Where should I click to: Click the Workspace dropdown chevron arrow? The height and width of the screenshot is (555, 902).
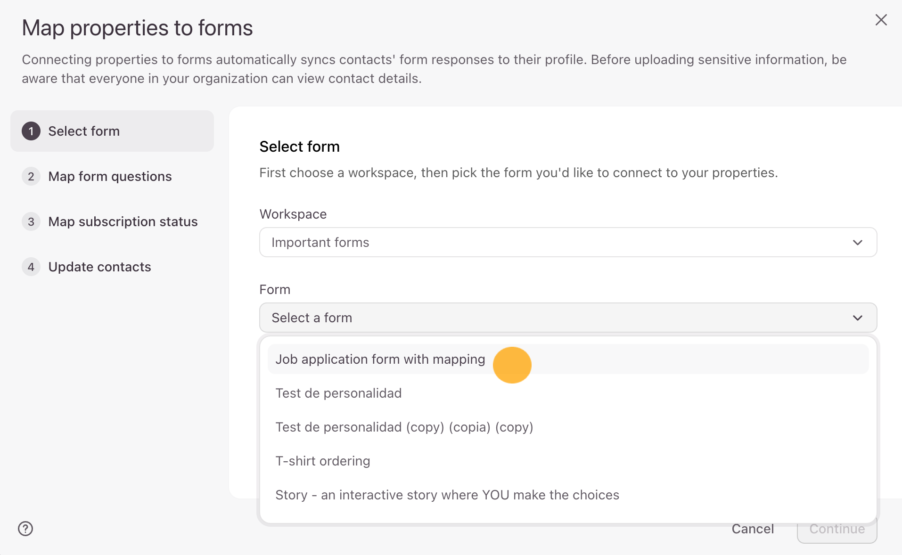point(857,243)
